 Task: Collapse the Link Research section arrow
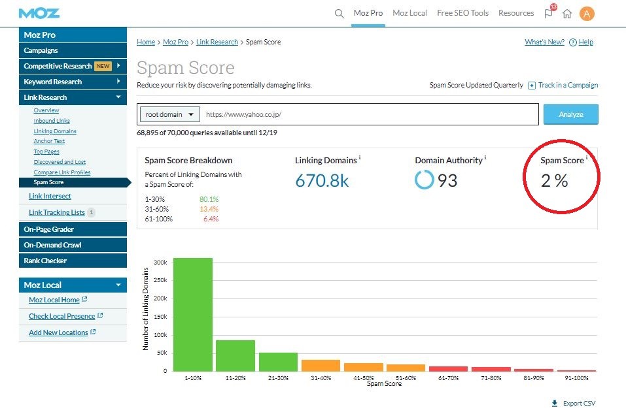pyautogui.click(x=118, y=97)
